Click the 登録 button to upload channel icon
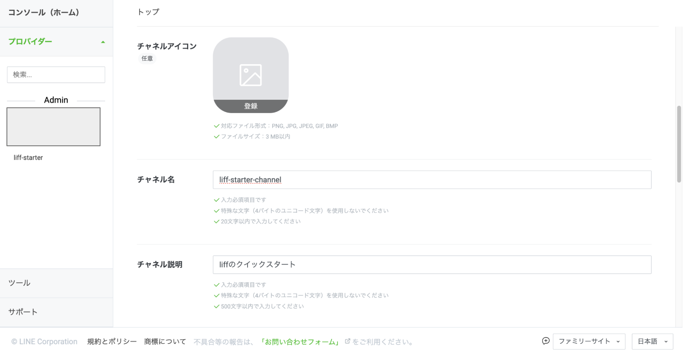 (250, 106)
